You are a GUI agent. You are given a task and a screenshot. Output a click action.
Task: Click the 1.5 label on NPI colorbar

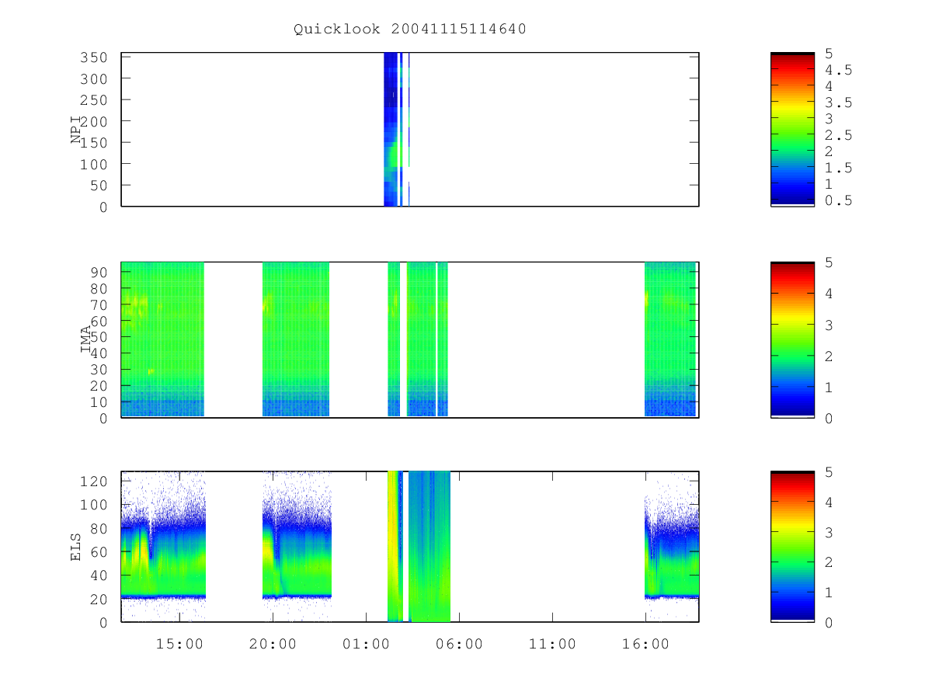(839, 168)
